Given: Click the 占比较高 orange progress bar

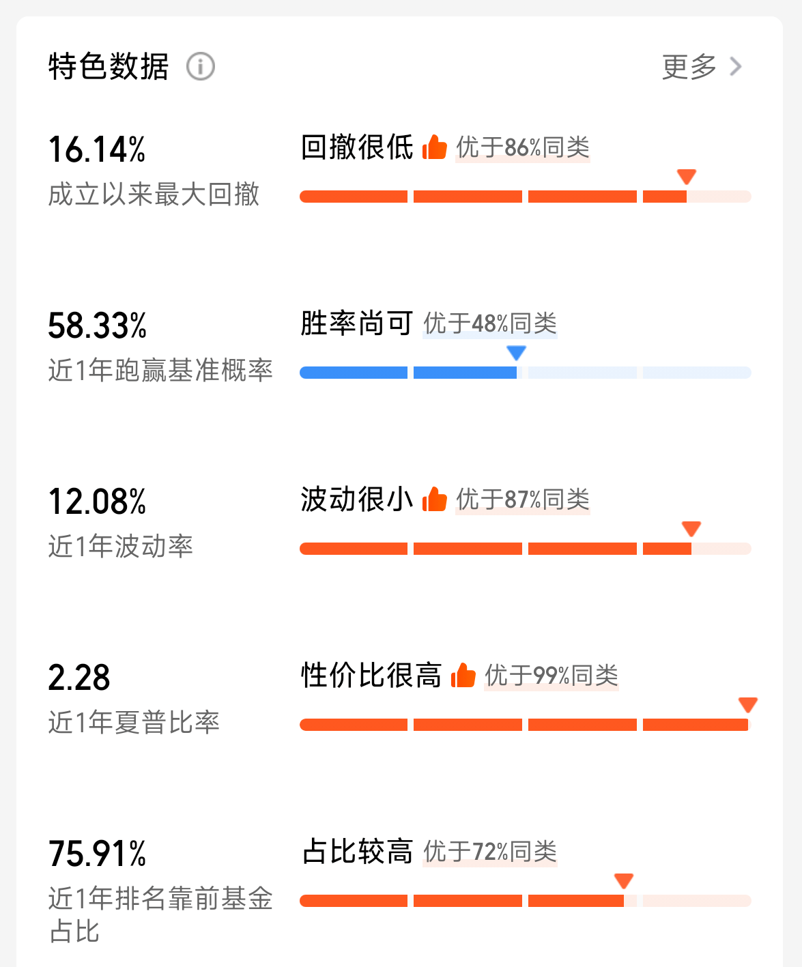Looking at the screenshot, I should [x=526, y=901].
